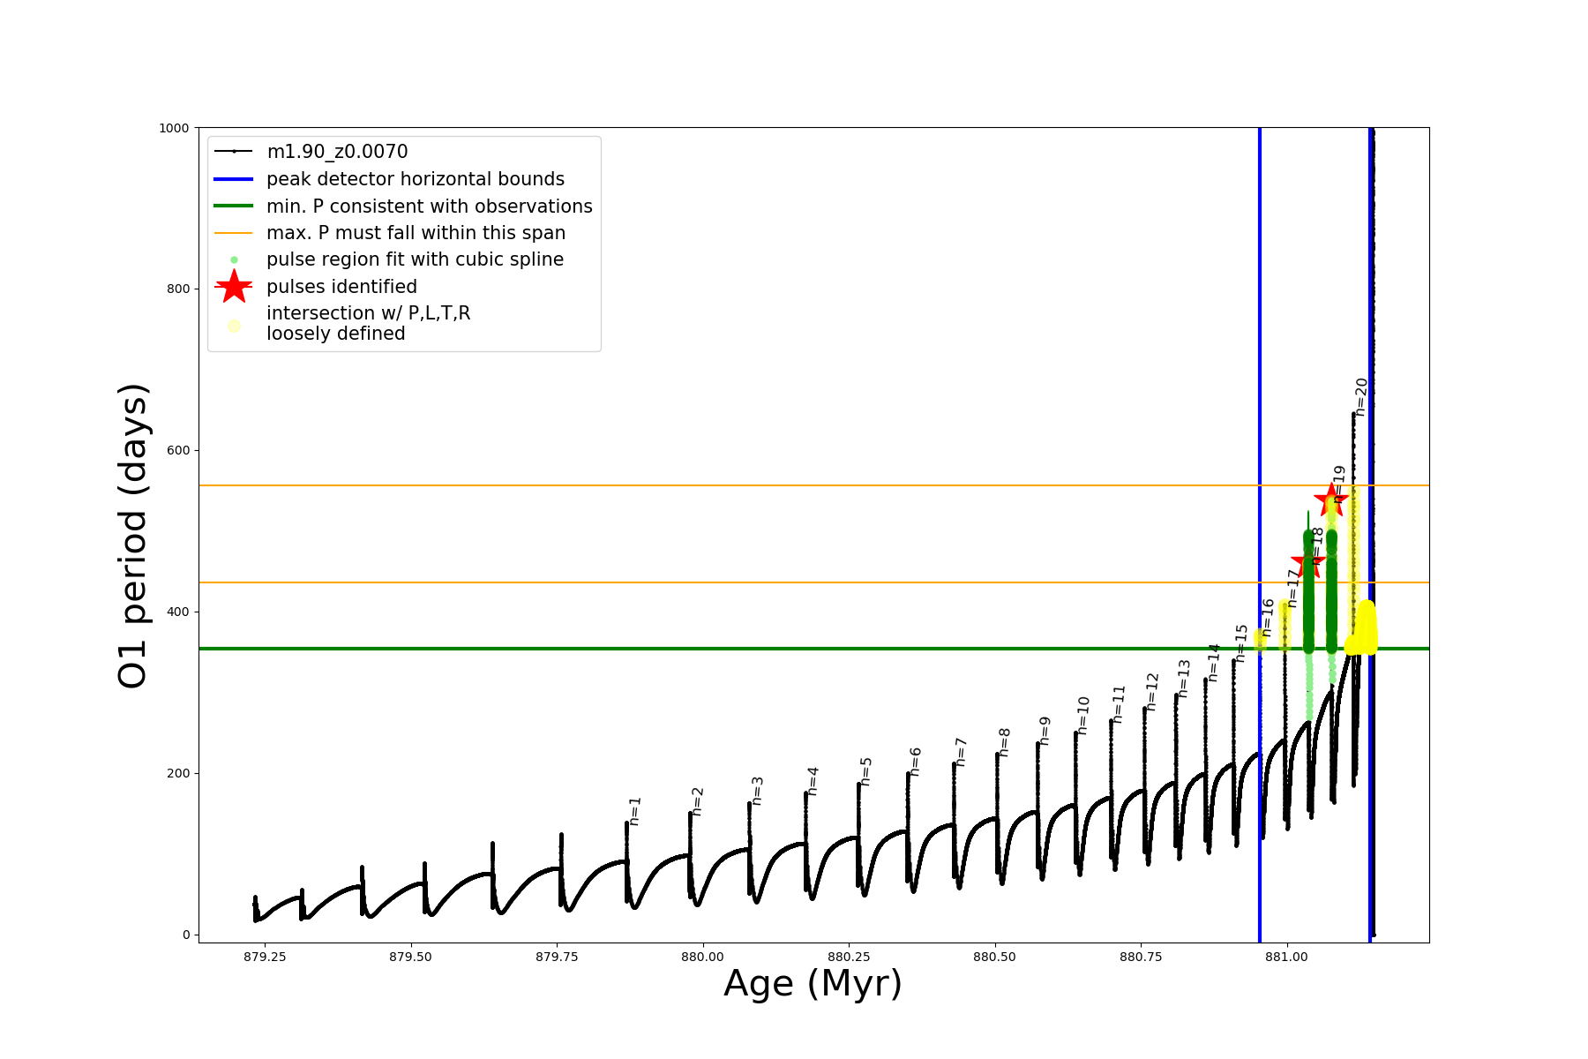
Task: Click the 'Age (Myr)' x-axis title
Action: click(813, 983)
